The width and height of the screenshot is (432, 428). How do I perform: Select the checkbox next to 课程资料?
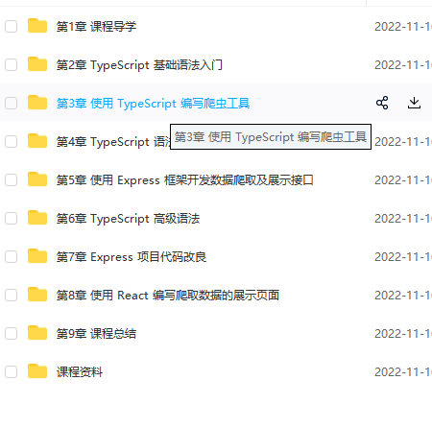[x=12, y=371]
